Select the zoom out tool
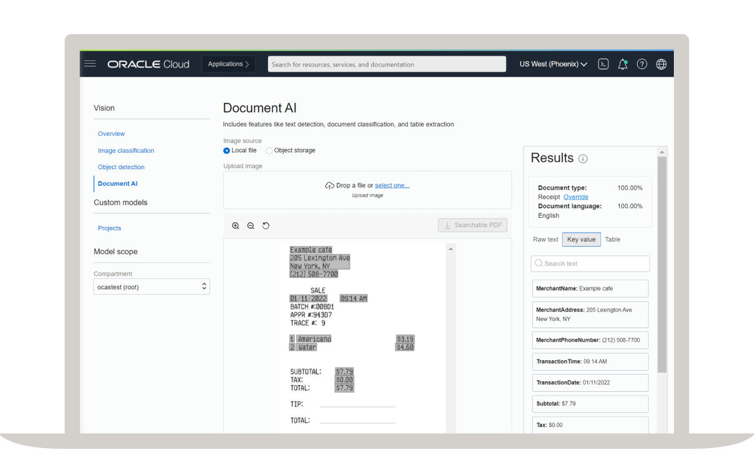 (251, 225)
